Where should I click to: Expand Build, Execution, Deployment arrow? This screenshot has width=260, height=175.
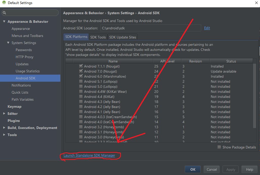(x=4, y=128)
